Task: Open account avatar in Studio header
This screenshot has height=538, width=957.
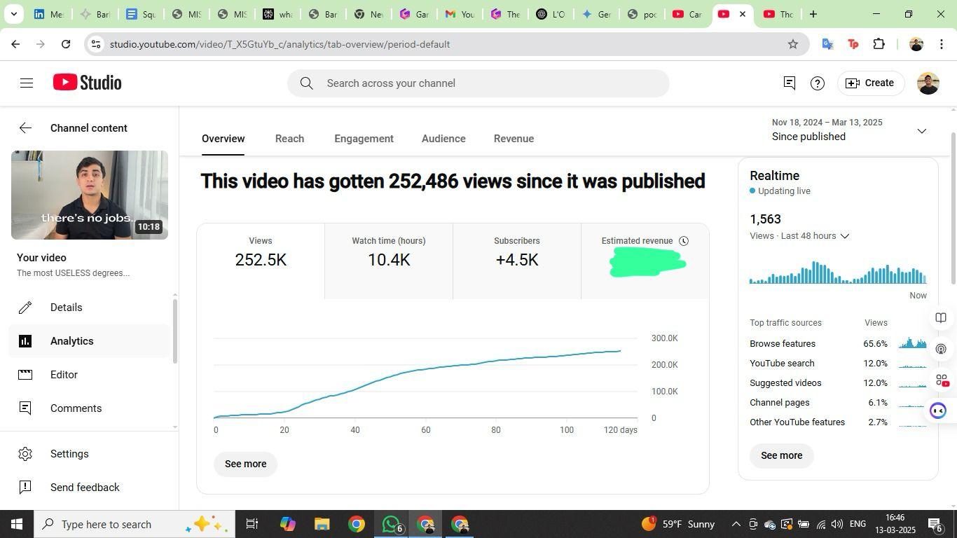Action: (x=928, y=83)
